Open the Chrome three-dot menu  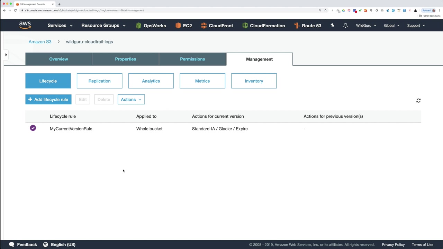(x=439, y=10)
